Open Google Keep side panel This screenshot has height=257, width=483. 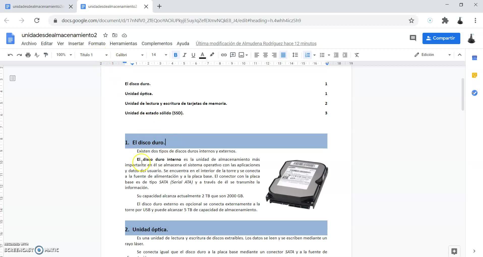(474, 75)
